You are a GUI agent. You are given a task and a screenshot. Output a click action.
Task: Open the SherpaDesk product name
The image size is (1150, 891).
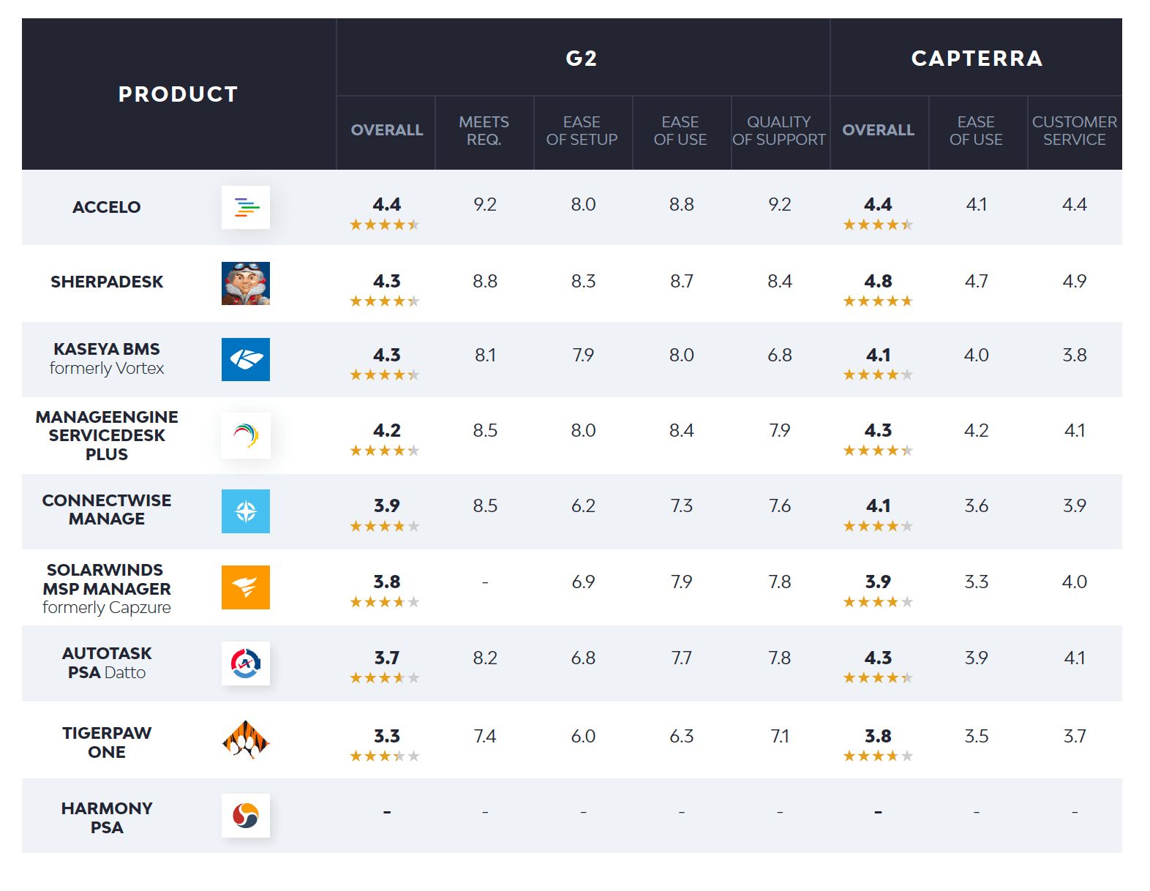107,282
